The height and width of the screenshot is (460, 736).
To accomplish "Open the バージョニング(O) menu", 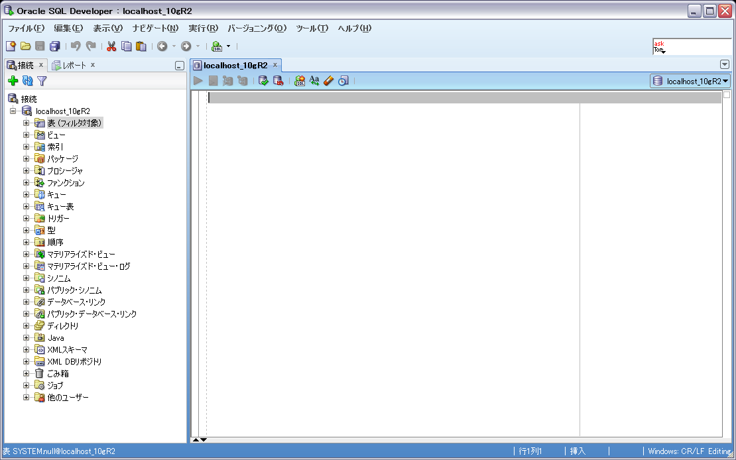I will [257, 28].
